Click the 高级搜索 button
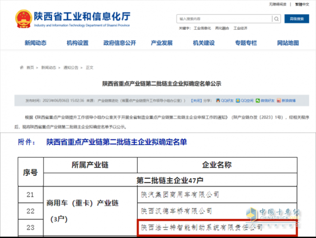The height and width of the screenshot is (238, 316). (297, 19)
